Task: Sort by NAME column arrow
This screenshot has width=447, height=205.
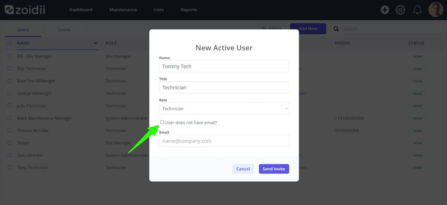Action: [x=95, y=43]
